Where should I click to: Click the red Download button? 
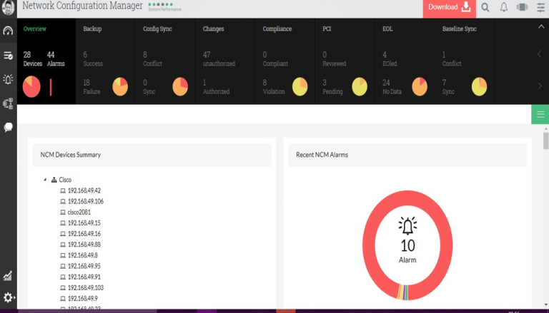[x=450, y=8]
